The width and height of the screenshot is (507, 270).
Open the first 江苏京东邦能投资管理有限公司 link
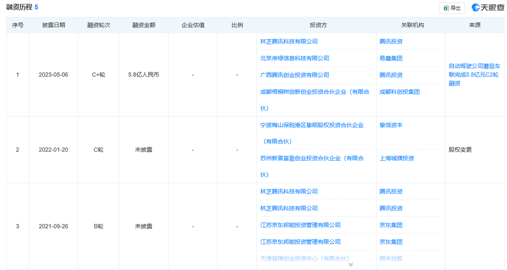pyautogui.click(x=300, y=225)
